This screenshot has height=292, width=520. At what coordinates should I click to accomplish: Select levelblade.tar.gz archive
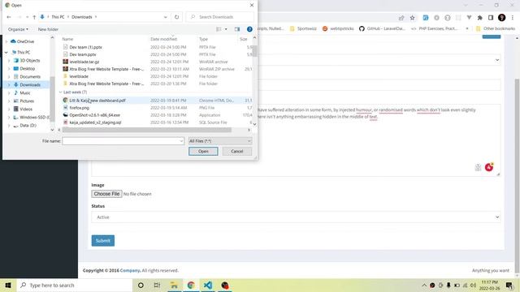click(84, 62)
